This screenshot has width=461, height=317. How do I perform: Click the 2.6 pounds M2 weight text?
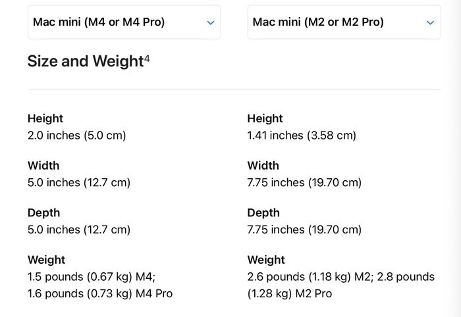pos(310,277)
